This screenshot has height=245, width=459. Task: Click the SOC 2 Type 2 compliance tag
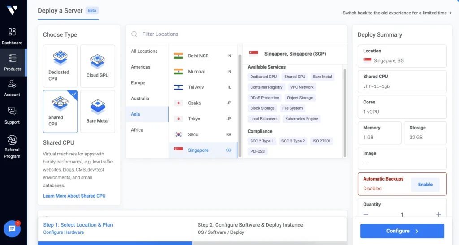tap(293, 141)
